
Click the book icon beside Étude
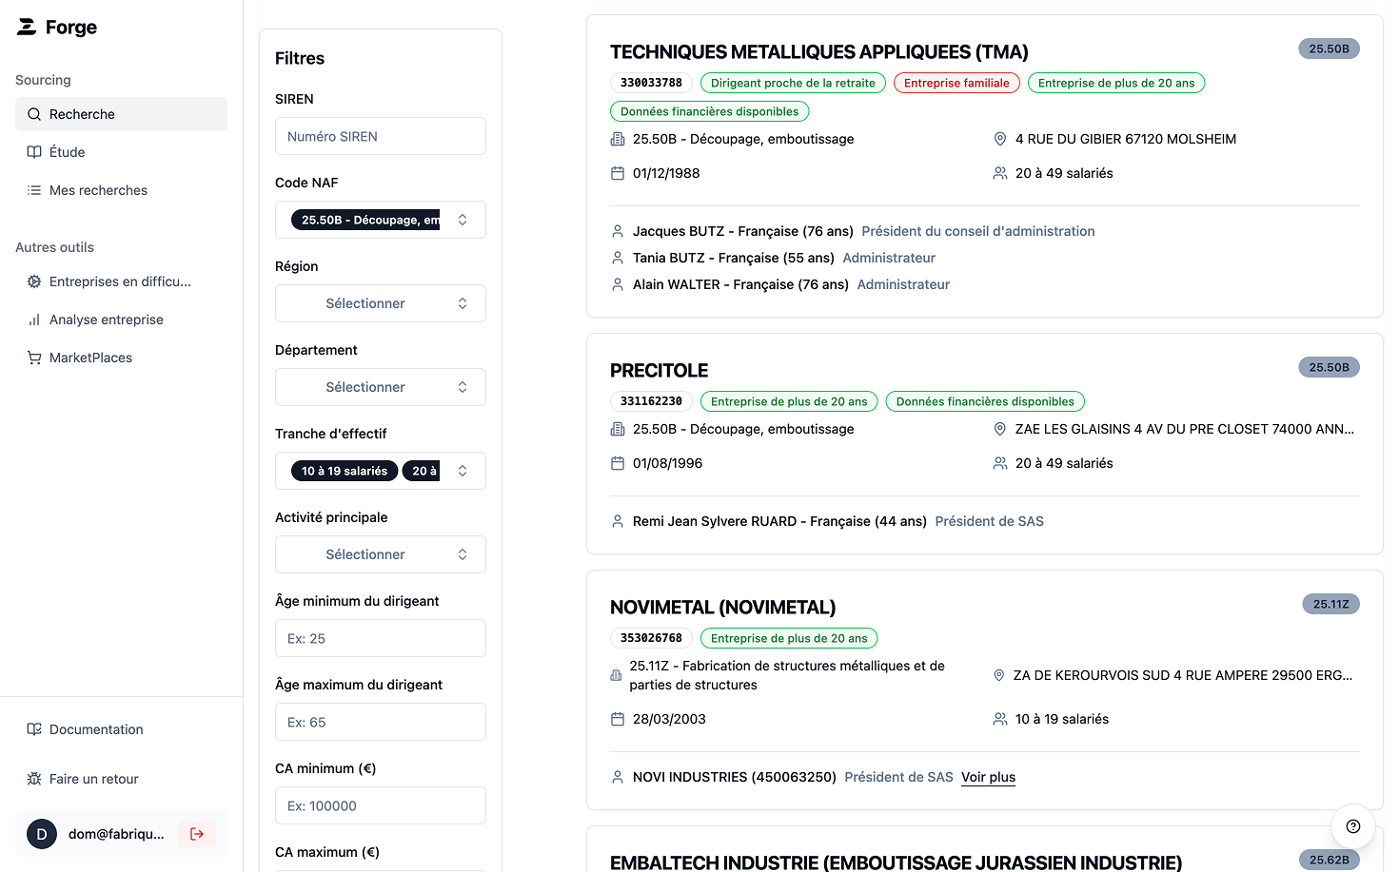(x=34, y=152)
